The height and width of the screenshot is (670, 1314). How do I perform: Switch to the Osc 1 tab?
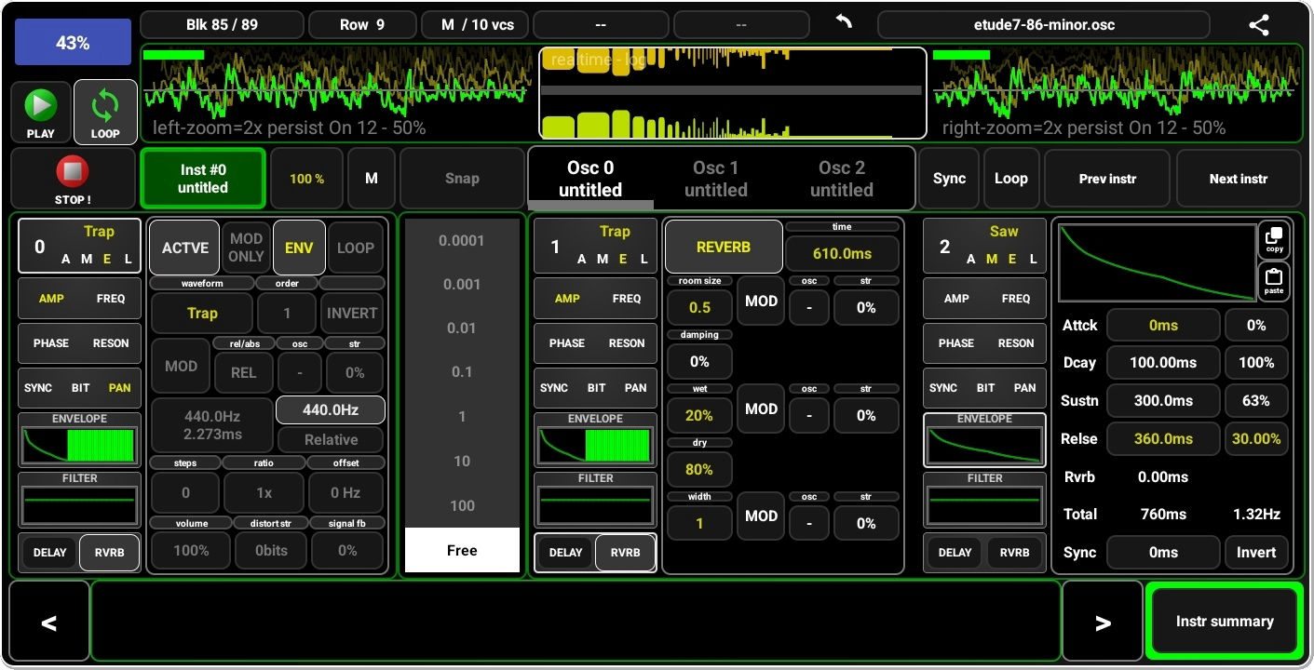[x=715, y=179]
